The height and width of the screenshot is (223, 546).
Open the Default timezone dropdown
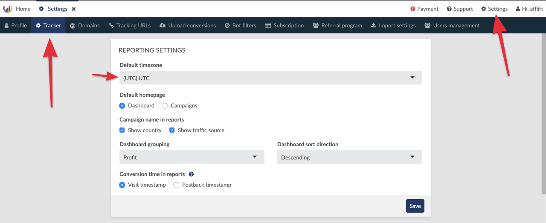[x=271, y=78]
